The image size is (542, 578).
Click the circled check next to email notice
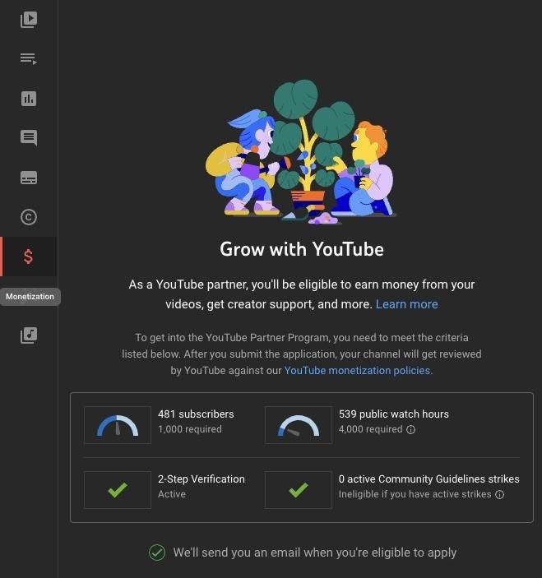(x=157, y=553)
